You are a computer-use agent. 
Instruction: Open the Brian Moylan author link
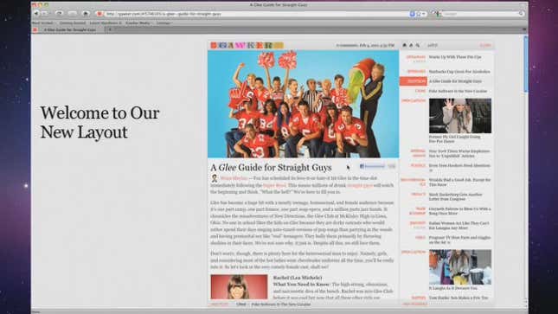click(x=234, y=178)
